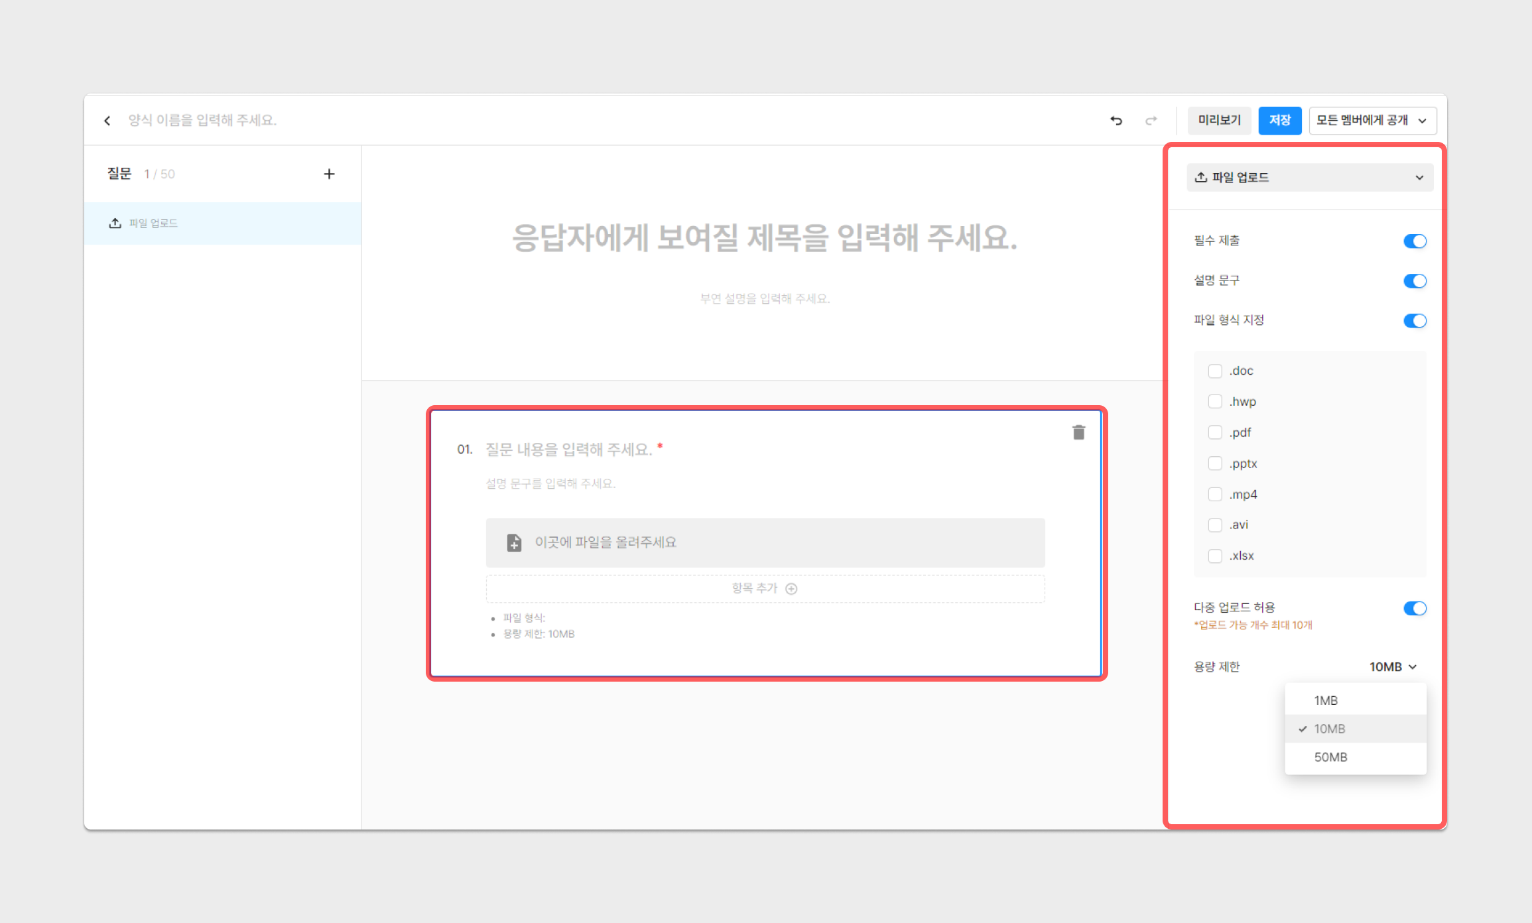The image size is (1532, 923).
Task: Click the circled plus next to 항목 추가
Action: [x=791, y=589]
